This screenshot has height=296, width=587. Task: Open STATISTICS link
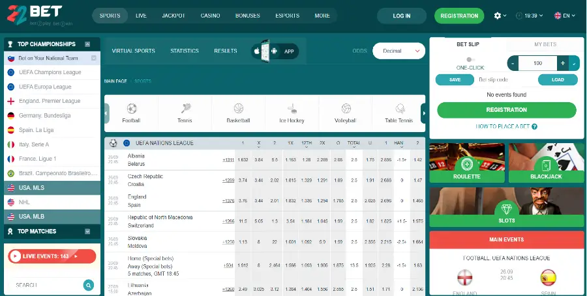[185, 51]
